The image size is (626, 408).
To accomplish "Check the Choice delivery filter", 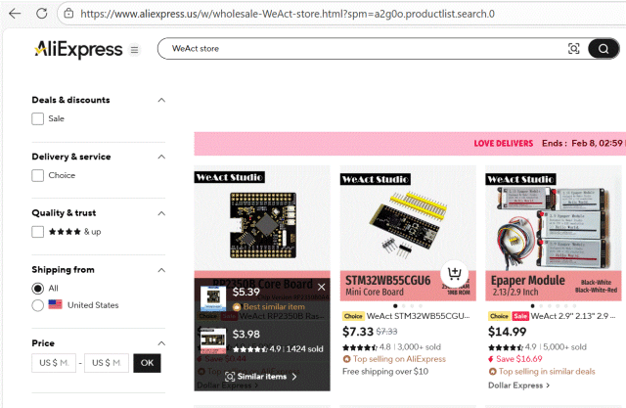I will click(37, 175).
